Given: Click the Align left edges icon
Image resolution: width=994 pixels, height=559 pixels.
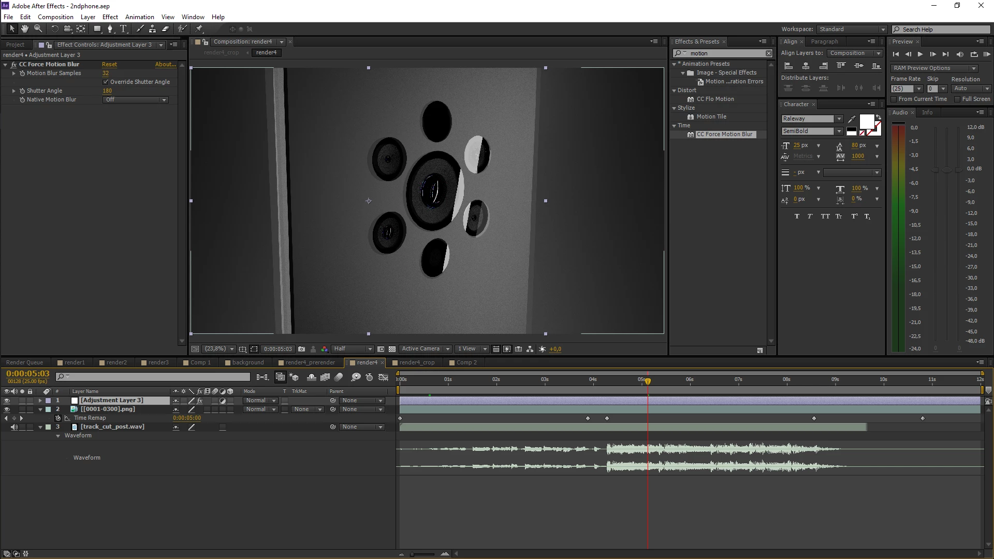Looking at the screenshot, I should [788, 66].
